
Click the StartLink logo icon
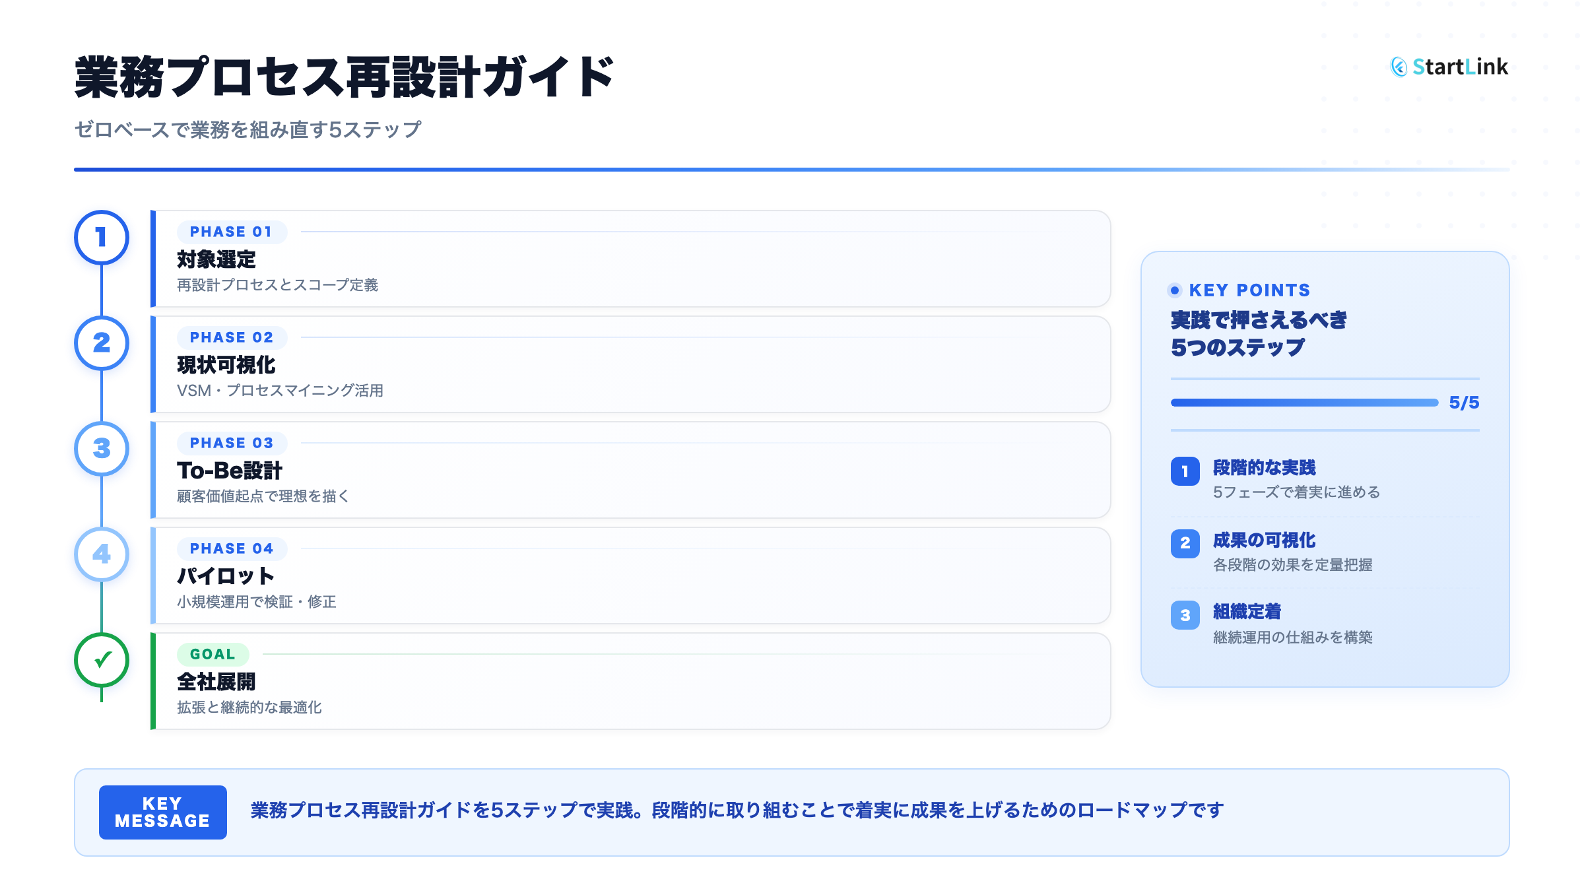tap(1399, 67)
